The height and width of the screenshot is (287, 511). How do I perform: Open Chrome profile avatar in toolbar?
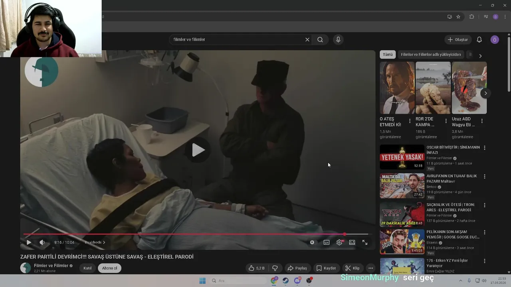coord(495,17)
